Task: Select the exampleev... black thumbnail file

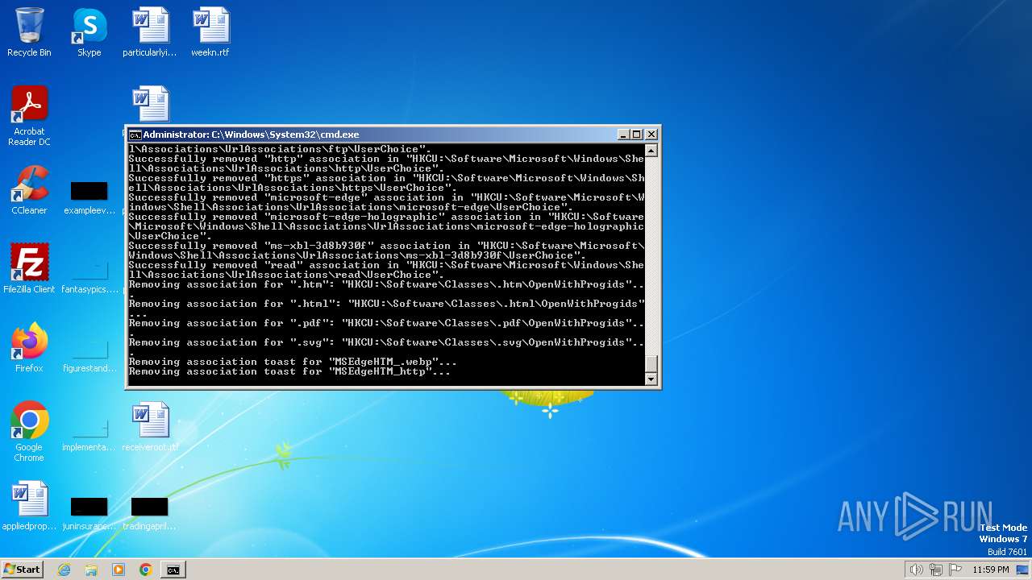Action: coord(89,197)
